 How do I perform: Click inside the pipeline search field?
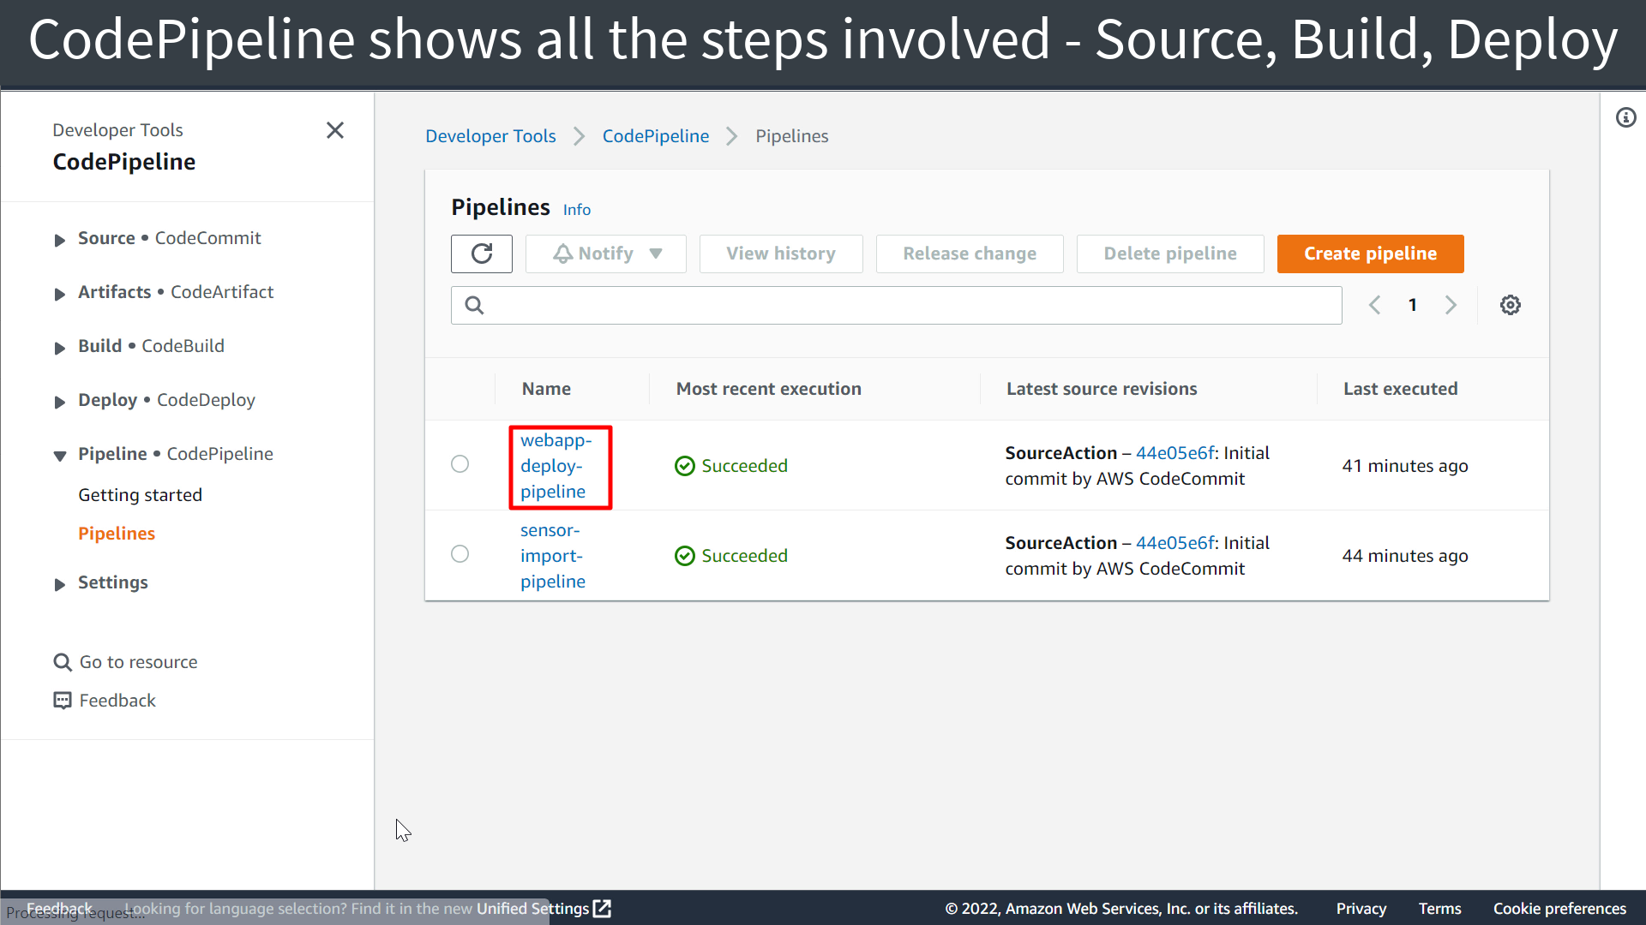857,305
